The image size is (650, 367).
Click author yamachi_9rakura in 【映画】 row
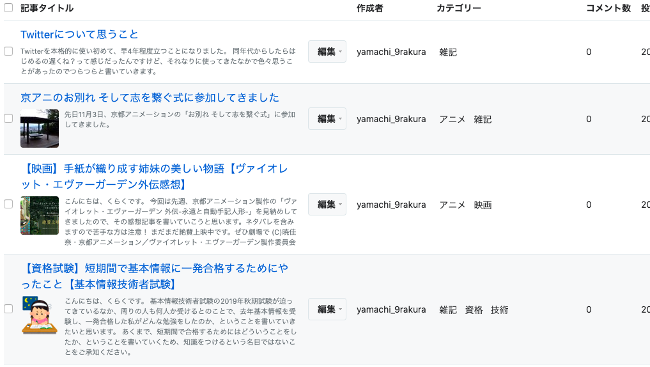click(391, 205)
